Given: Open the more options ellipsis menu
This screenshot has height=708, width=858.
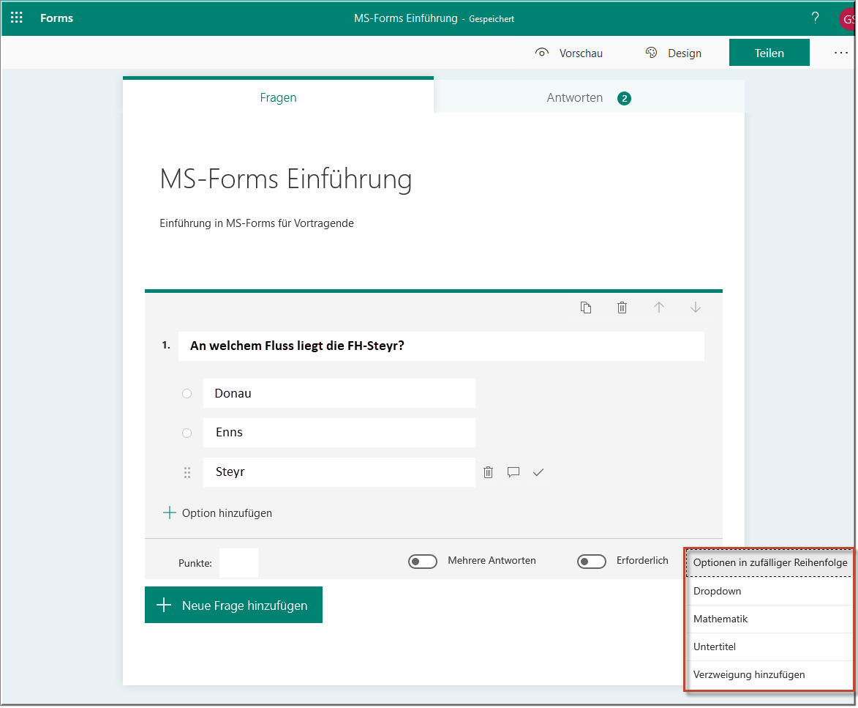Looking at the screenshot, I should (x=840, y=52).
